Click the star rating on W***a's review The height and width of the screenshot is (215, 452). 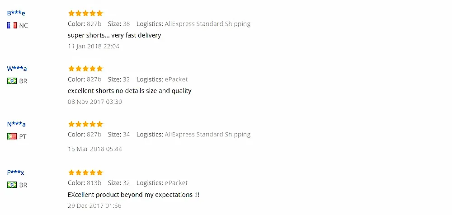(x=85, y=69)
